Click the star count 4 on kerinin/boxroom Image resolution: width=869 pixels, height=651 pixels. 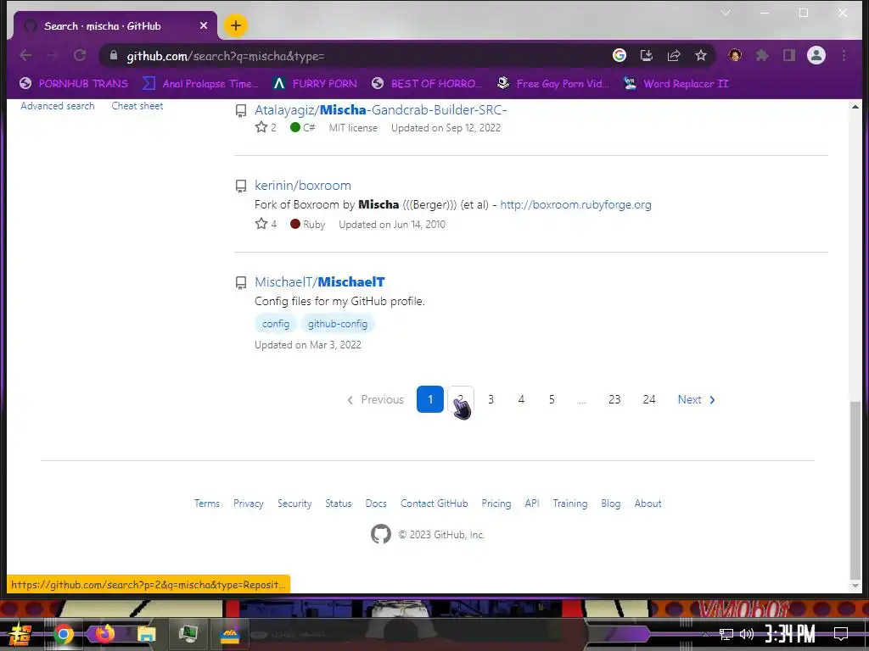266,224
